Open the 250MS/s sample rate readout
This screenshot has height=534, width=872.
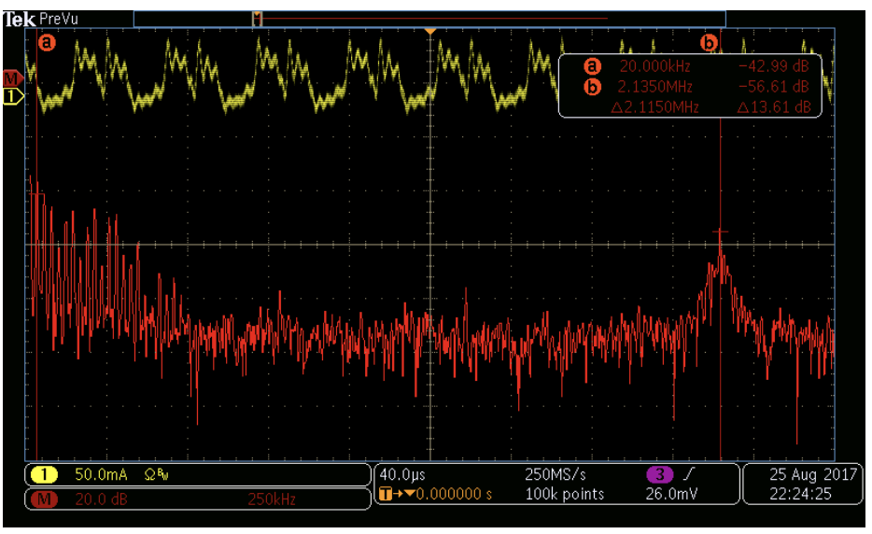tap(556, 475)
